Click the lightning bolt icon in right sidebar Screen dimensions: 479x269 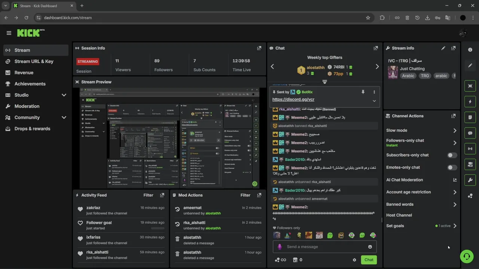click(470, 102)
